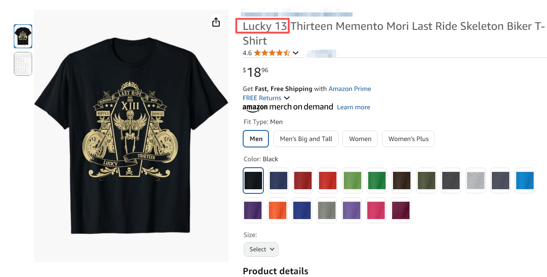547x277 pixels.
Task: Select the second size chart thumbnail
Action: coord(23,64)
